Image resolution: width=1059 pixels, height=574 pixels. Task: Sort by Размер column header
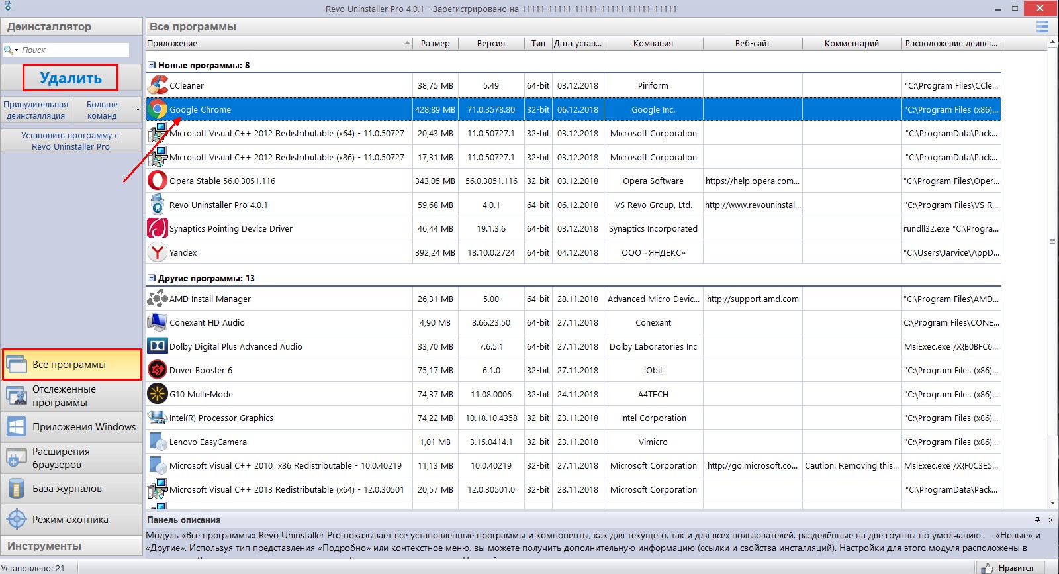point(436,43)
